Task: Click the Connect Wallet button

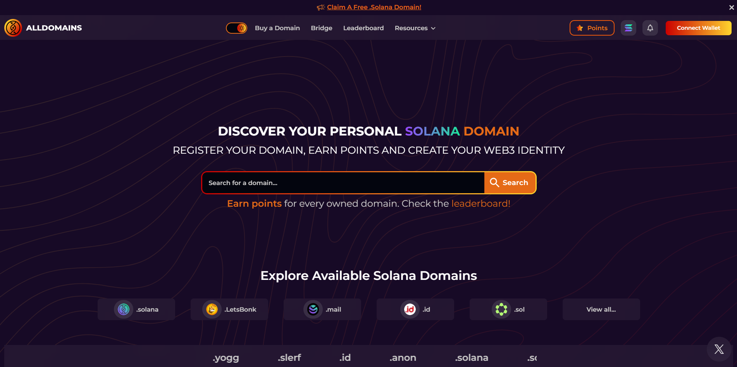Action: 698,28
